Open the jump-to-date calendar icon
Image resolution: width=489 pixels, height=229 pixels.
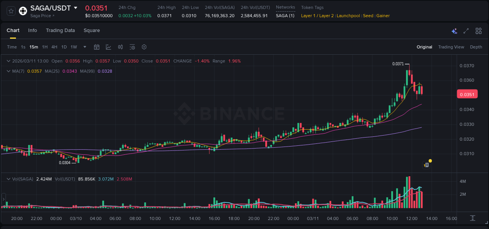coord(97,47)
